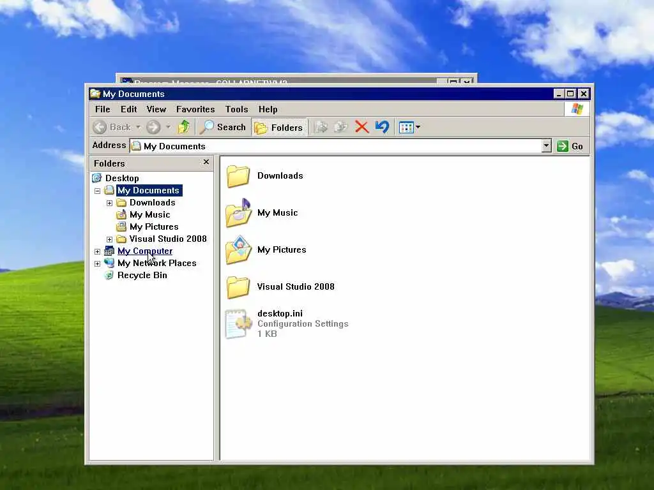Click the Go button
Viewport: 654px width, 490px height.
click(570, 146)
